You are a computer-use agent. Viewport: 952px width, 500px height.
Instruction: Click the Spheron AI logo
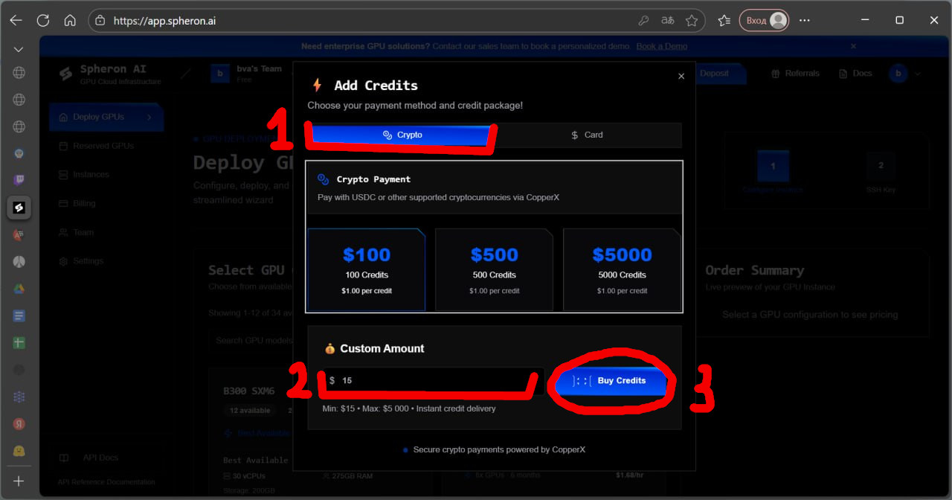(110, 74)
